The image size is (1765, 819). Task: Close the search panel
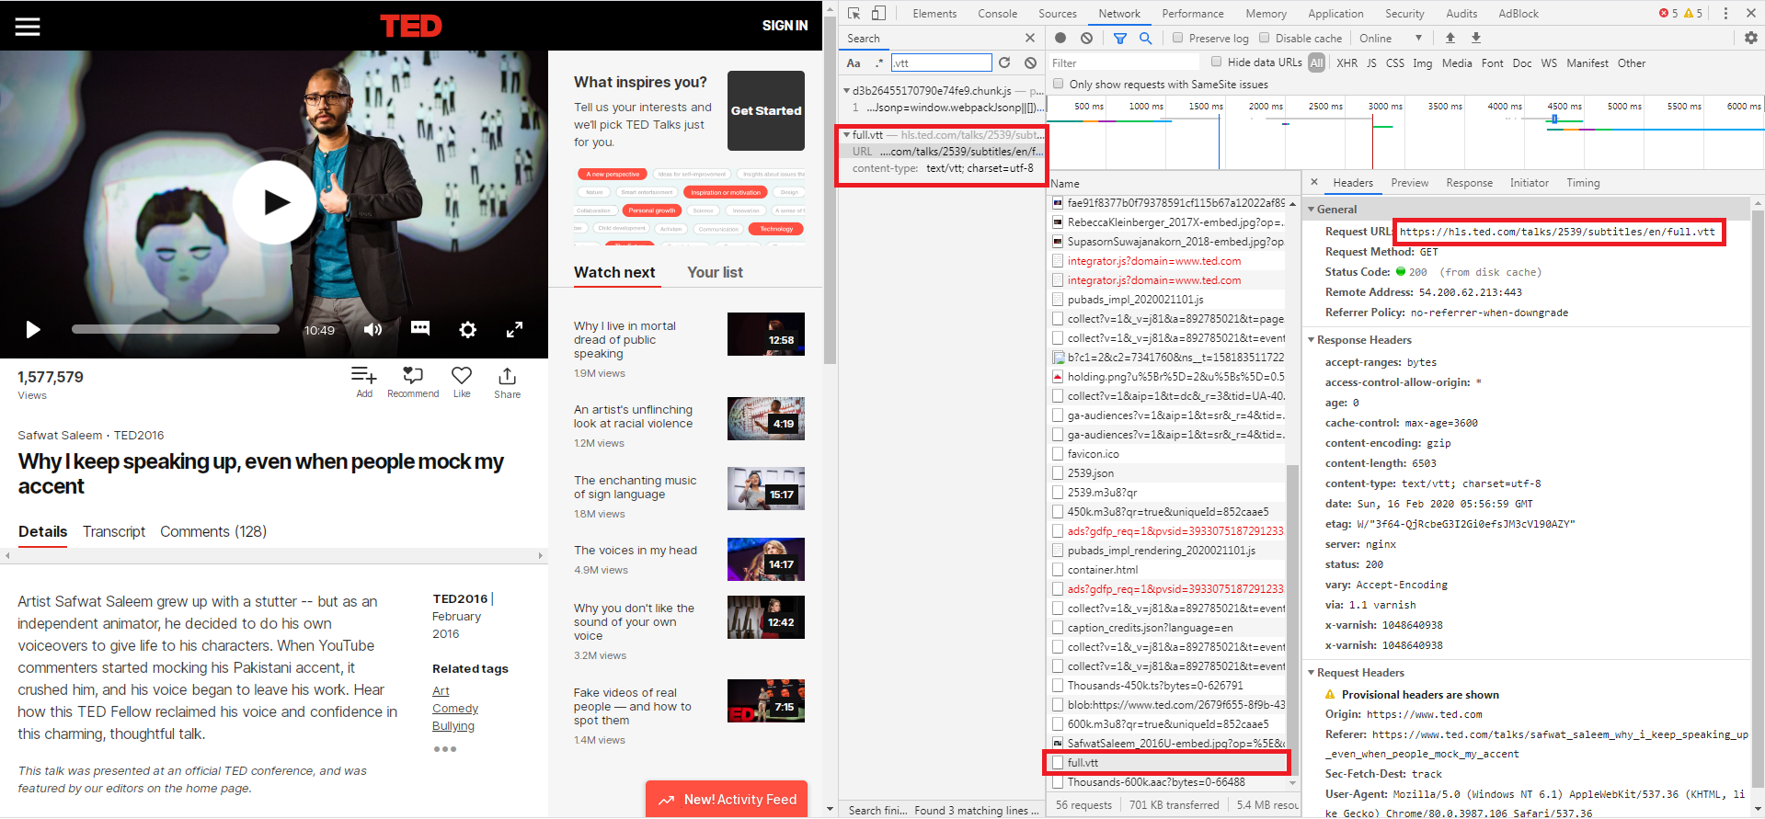click(1030, 38)
